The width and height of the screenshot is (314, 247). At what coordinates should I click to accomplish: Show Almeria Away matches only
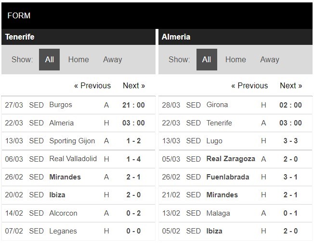(270, 60)
